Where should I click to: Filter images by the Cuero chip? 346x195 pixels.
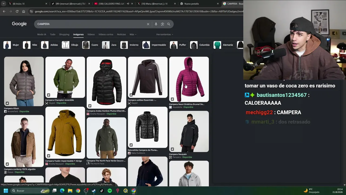91,45
